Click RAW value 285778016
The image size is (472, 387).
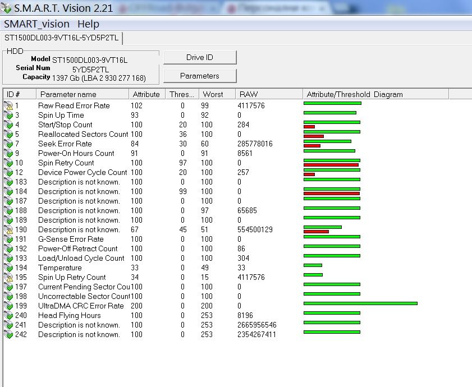point(255,144)
